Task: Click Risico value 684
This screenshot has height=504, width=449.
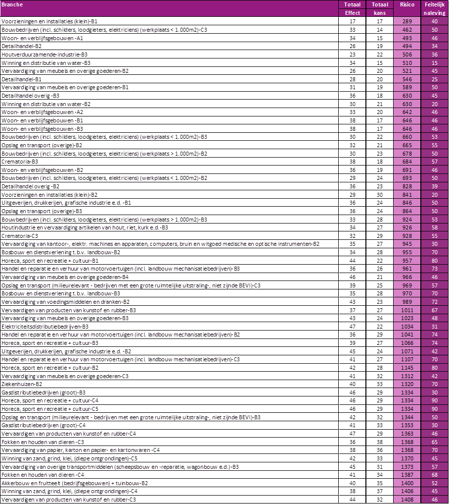Action: pyautogui.click(x=407, y=162)
